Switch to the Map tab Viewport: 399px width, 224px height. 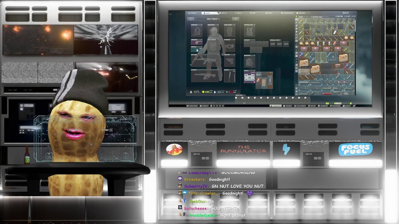tap(253, 13)
